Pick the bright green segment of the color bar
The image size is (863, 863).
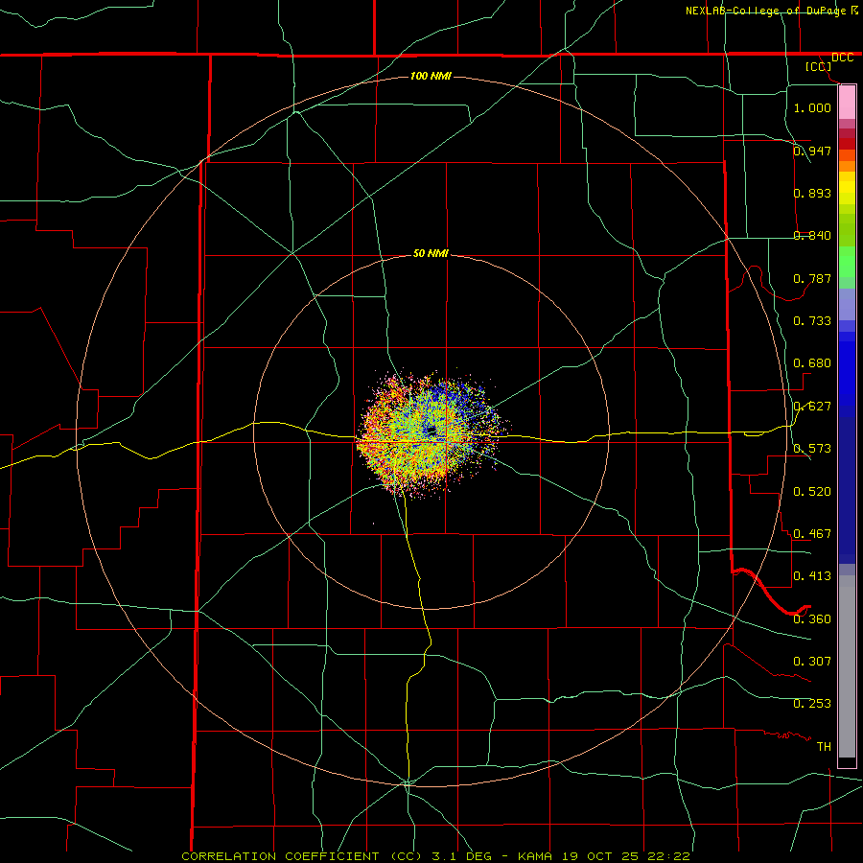pos(847,262)
